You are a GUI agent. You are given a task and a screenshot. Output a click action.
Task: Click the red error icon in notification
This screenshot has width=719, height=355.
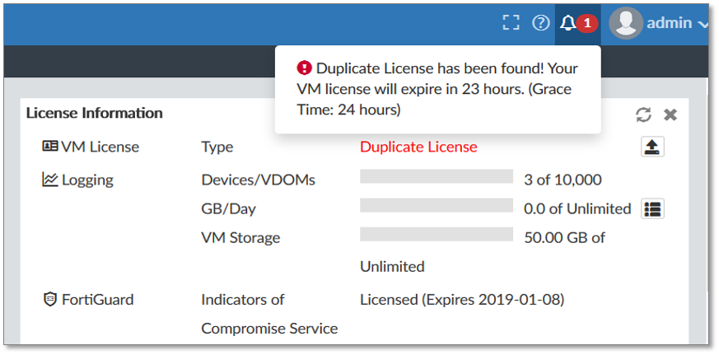(305, 68)
